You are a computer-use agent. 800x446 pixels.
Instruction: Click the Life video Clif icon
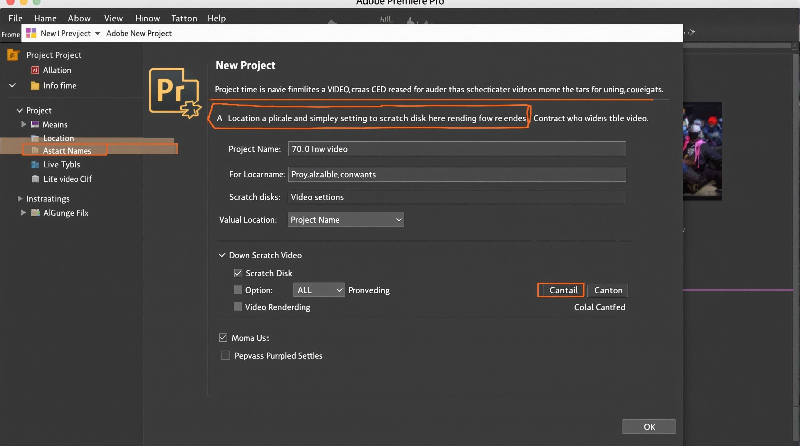pos(35,179)
